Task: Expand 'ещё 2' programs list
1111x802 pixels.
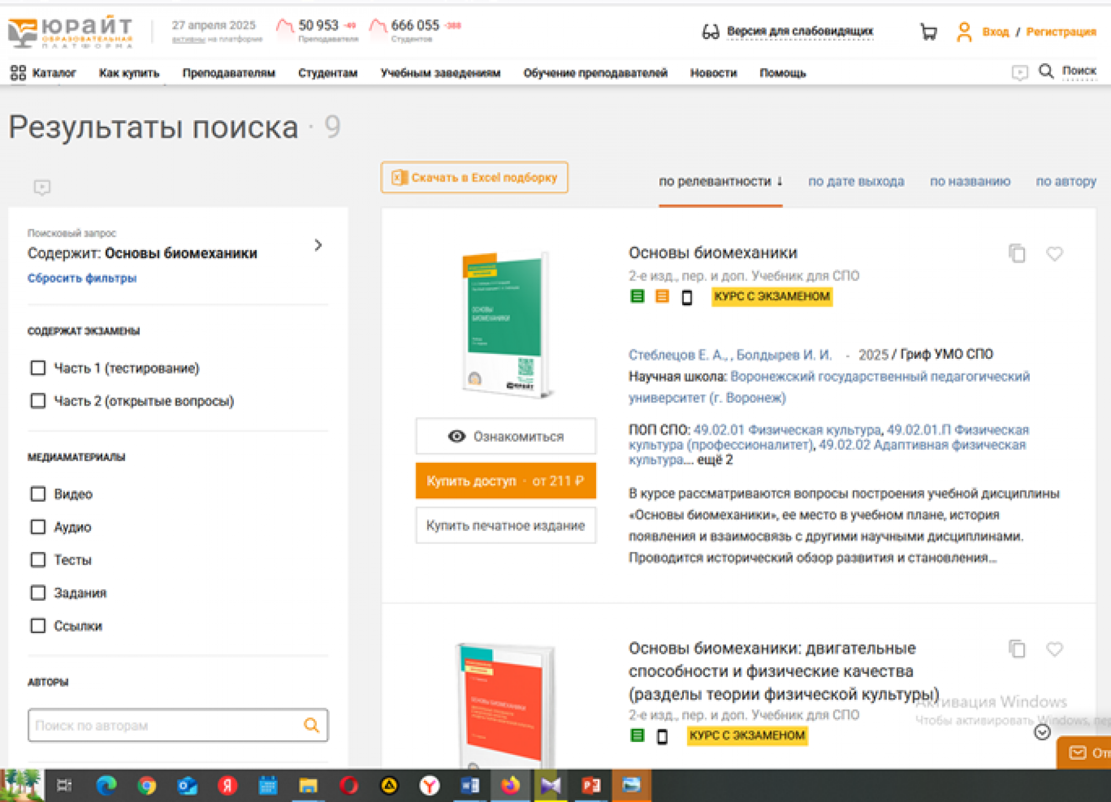Action: (x=714, y=460)
